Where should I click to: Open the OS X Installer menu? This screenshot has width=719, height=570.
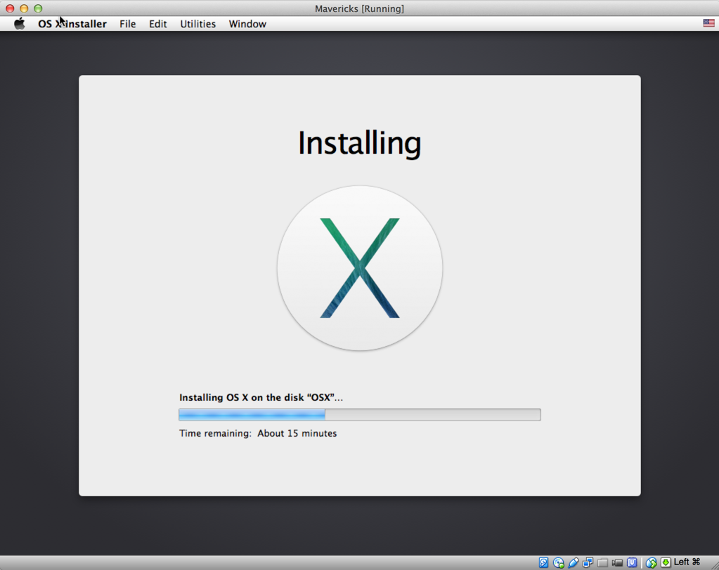click(72, 24)
